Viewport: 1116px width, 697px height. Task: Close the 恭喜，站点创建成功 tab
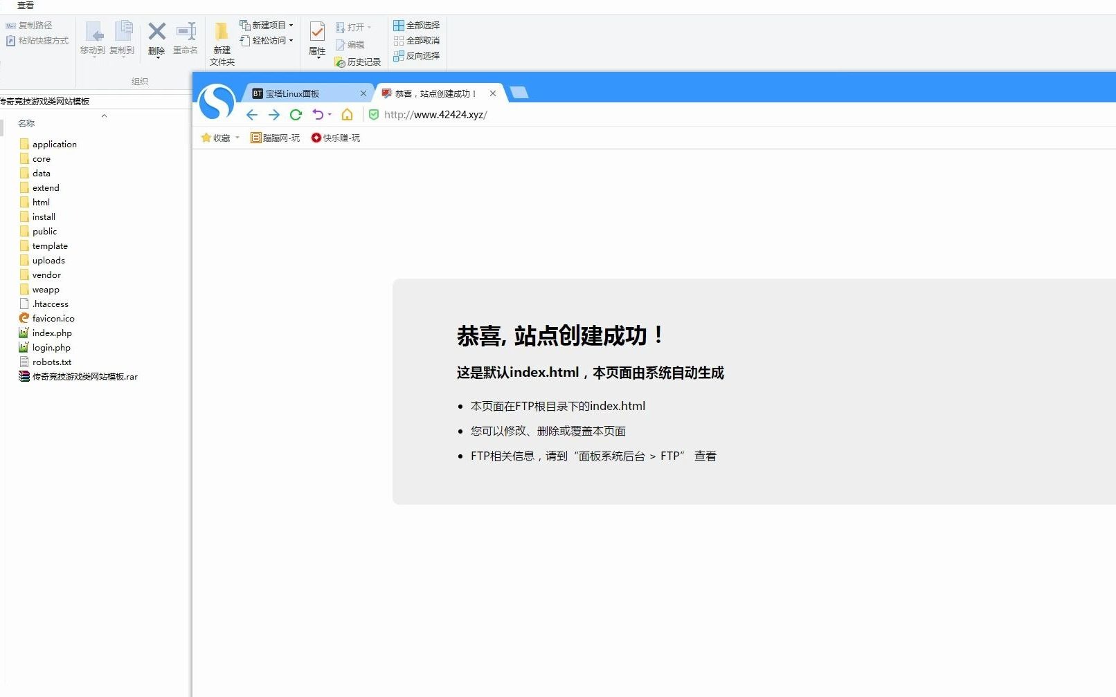pyautogui.click(x=493, y=93)
